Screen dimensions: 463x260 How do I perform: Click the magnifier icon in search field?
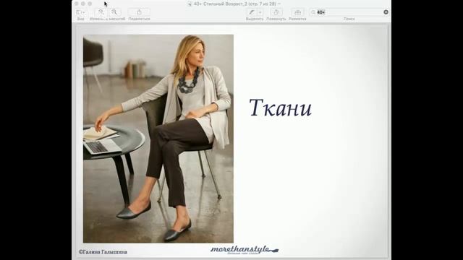click(x=313, y=12)
